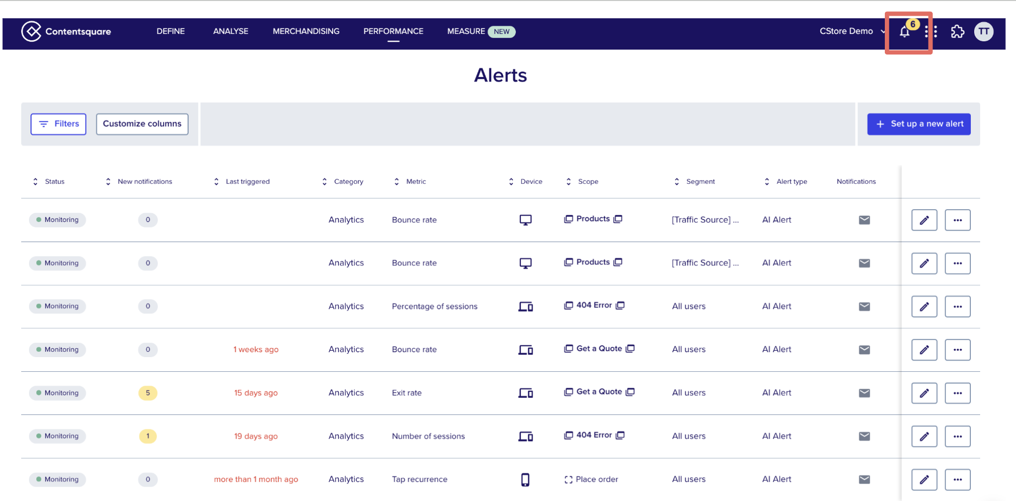Click mail notification icon for Tap recurrence row
Image resolution: width=1016 pixels, height=501 pixels.
[865, 479]
